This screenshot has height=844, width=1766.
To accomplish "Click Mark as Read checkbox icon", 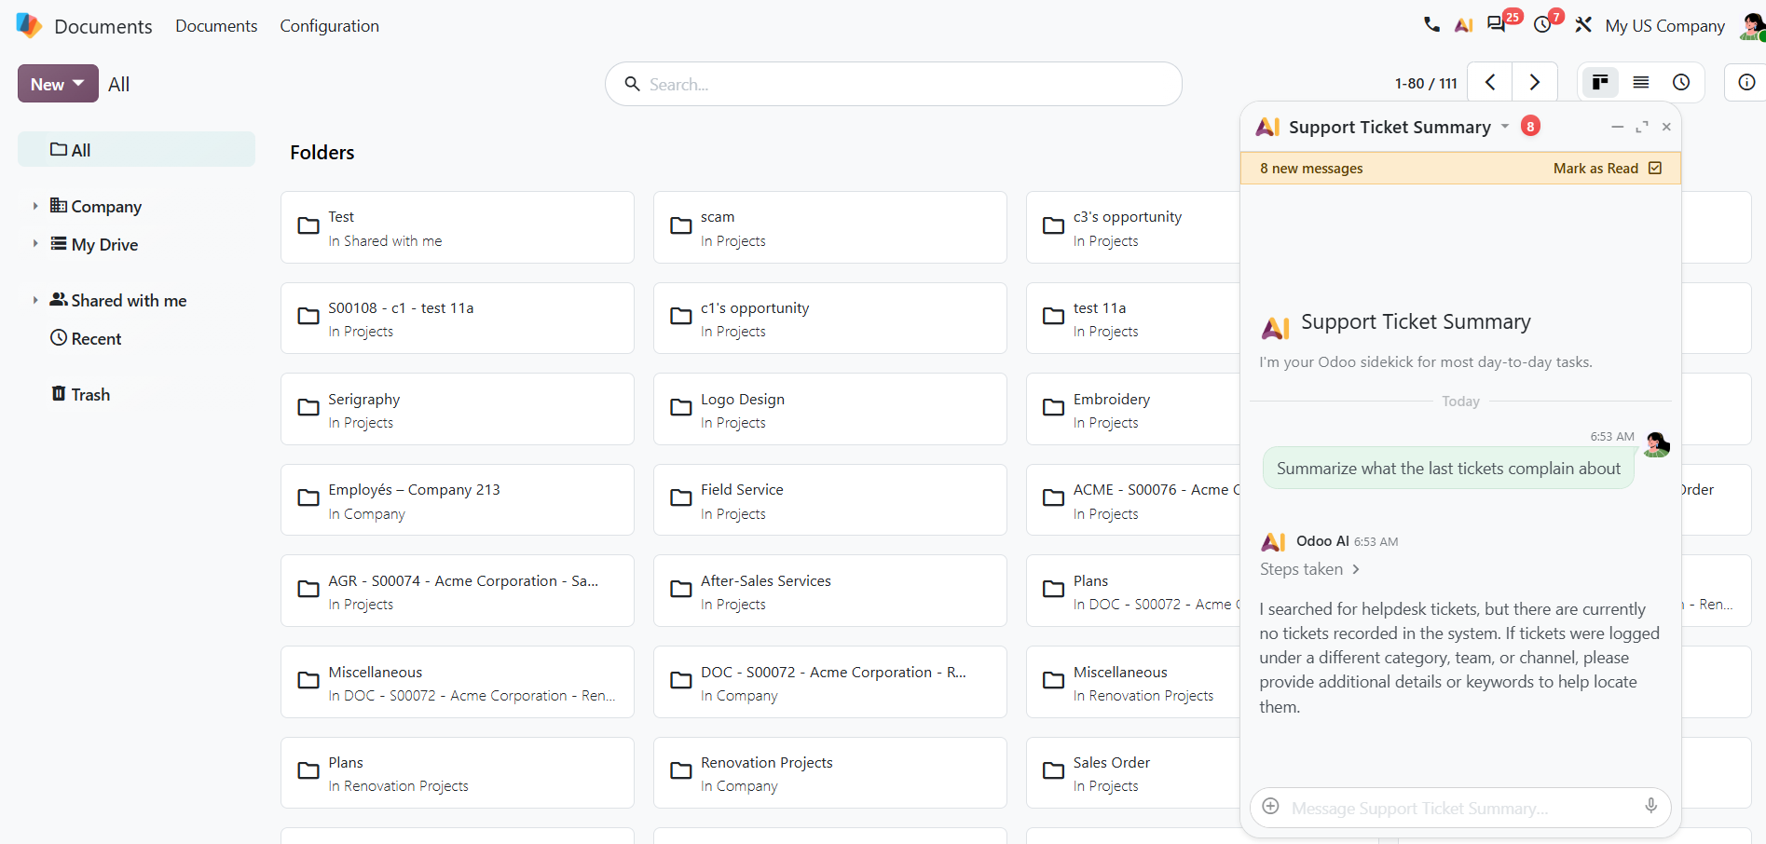I will click(1655, 168).
